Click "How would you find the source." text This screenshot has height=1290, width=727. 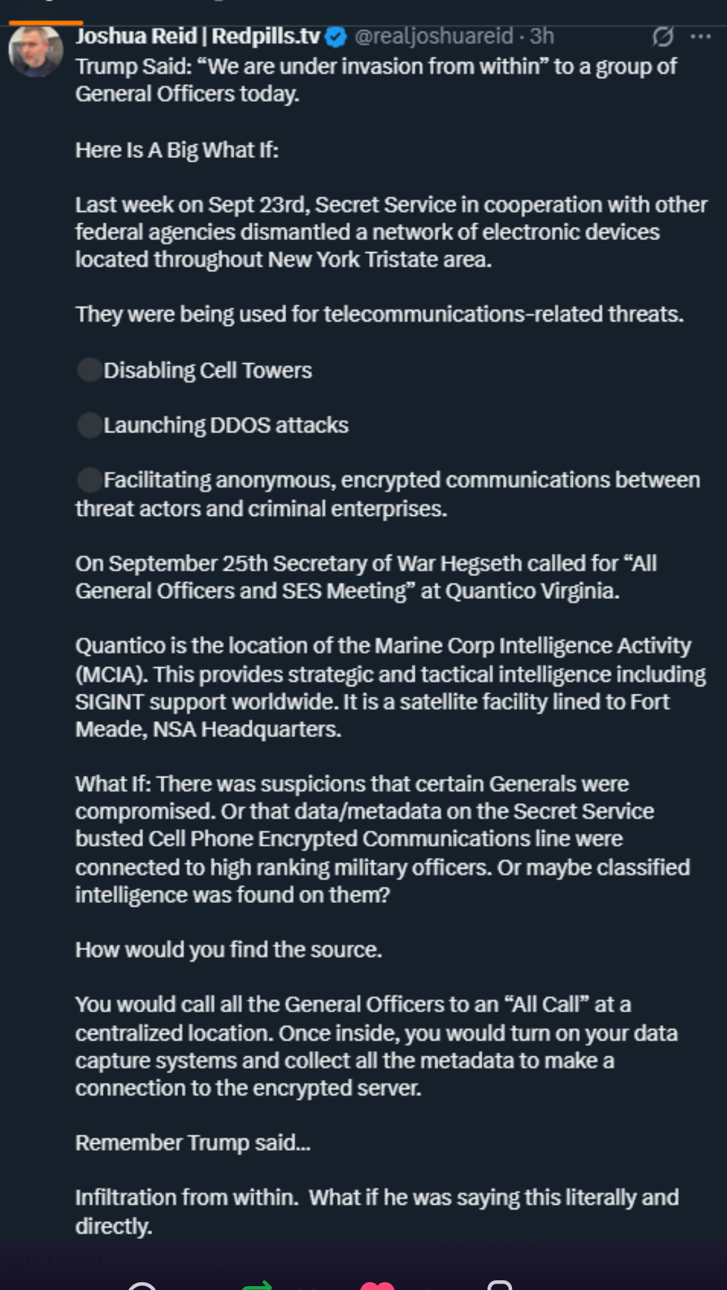click(229, 950)
